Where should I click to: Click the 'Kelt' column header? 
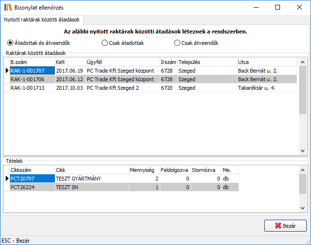[x=70, y=62]
